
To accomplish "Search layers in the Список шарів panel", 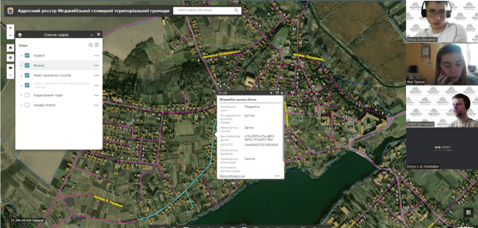I will pyautogui.click(x=91, y=45).
